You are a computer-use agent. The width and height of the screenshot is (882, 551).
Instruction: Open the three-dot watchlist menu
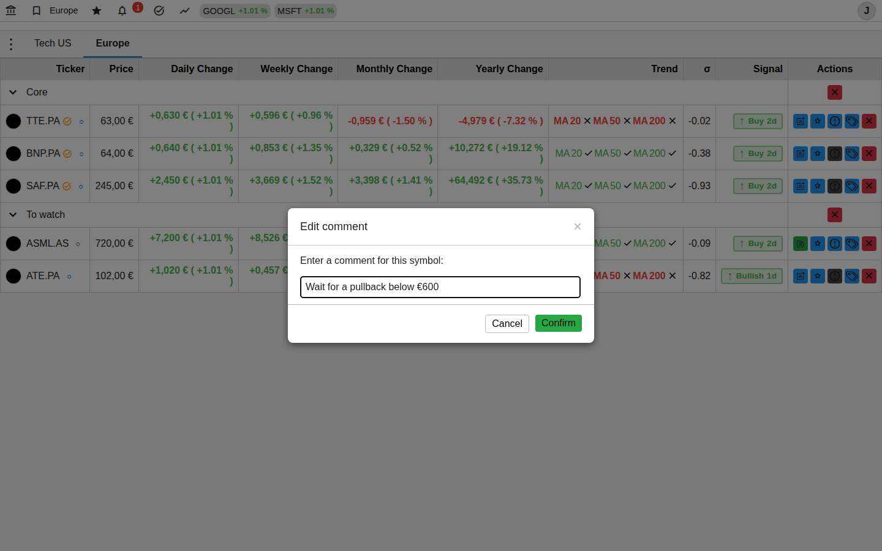click(11, 44)
